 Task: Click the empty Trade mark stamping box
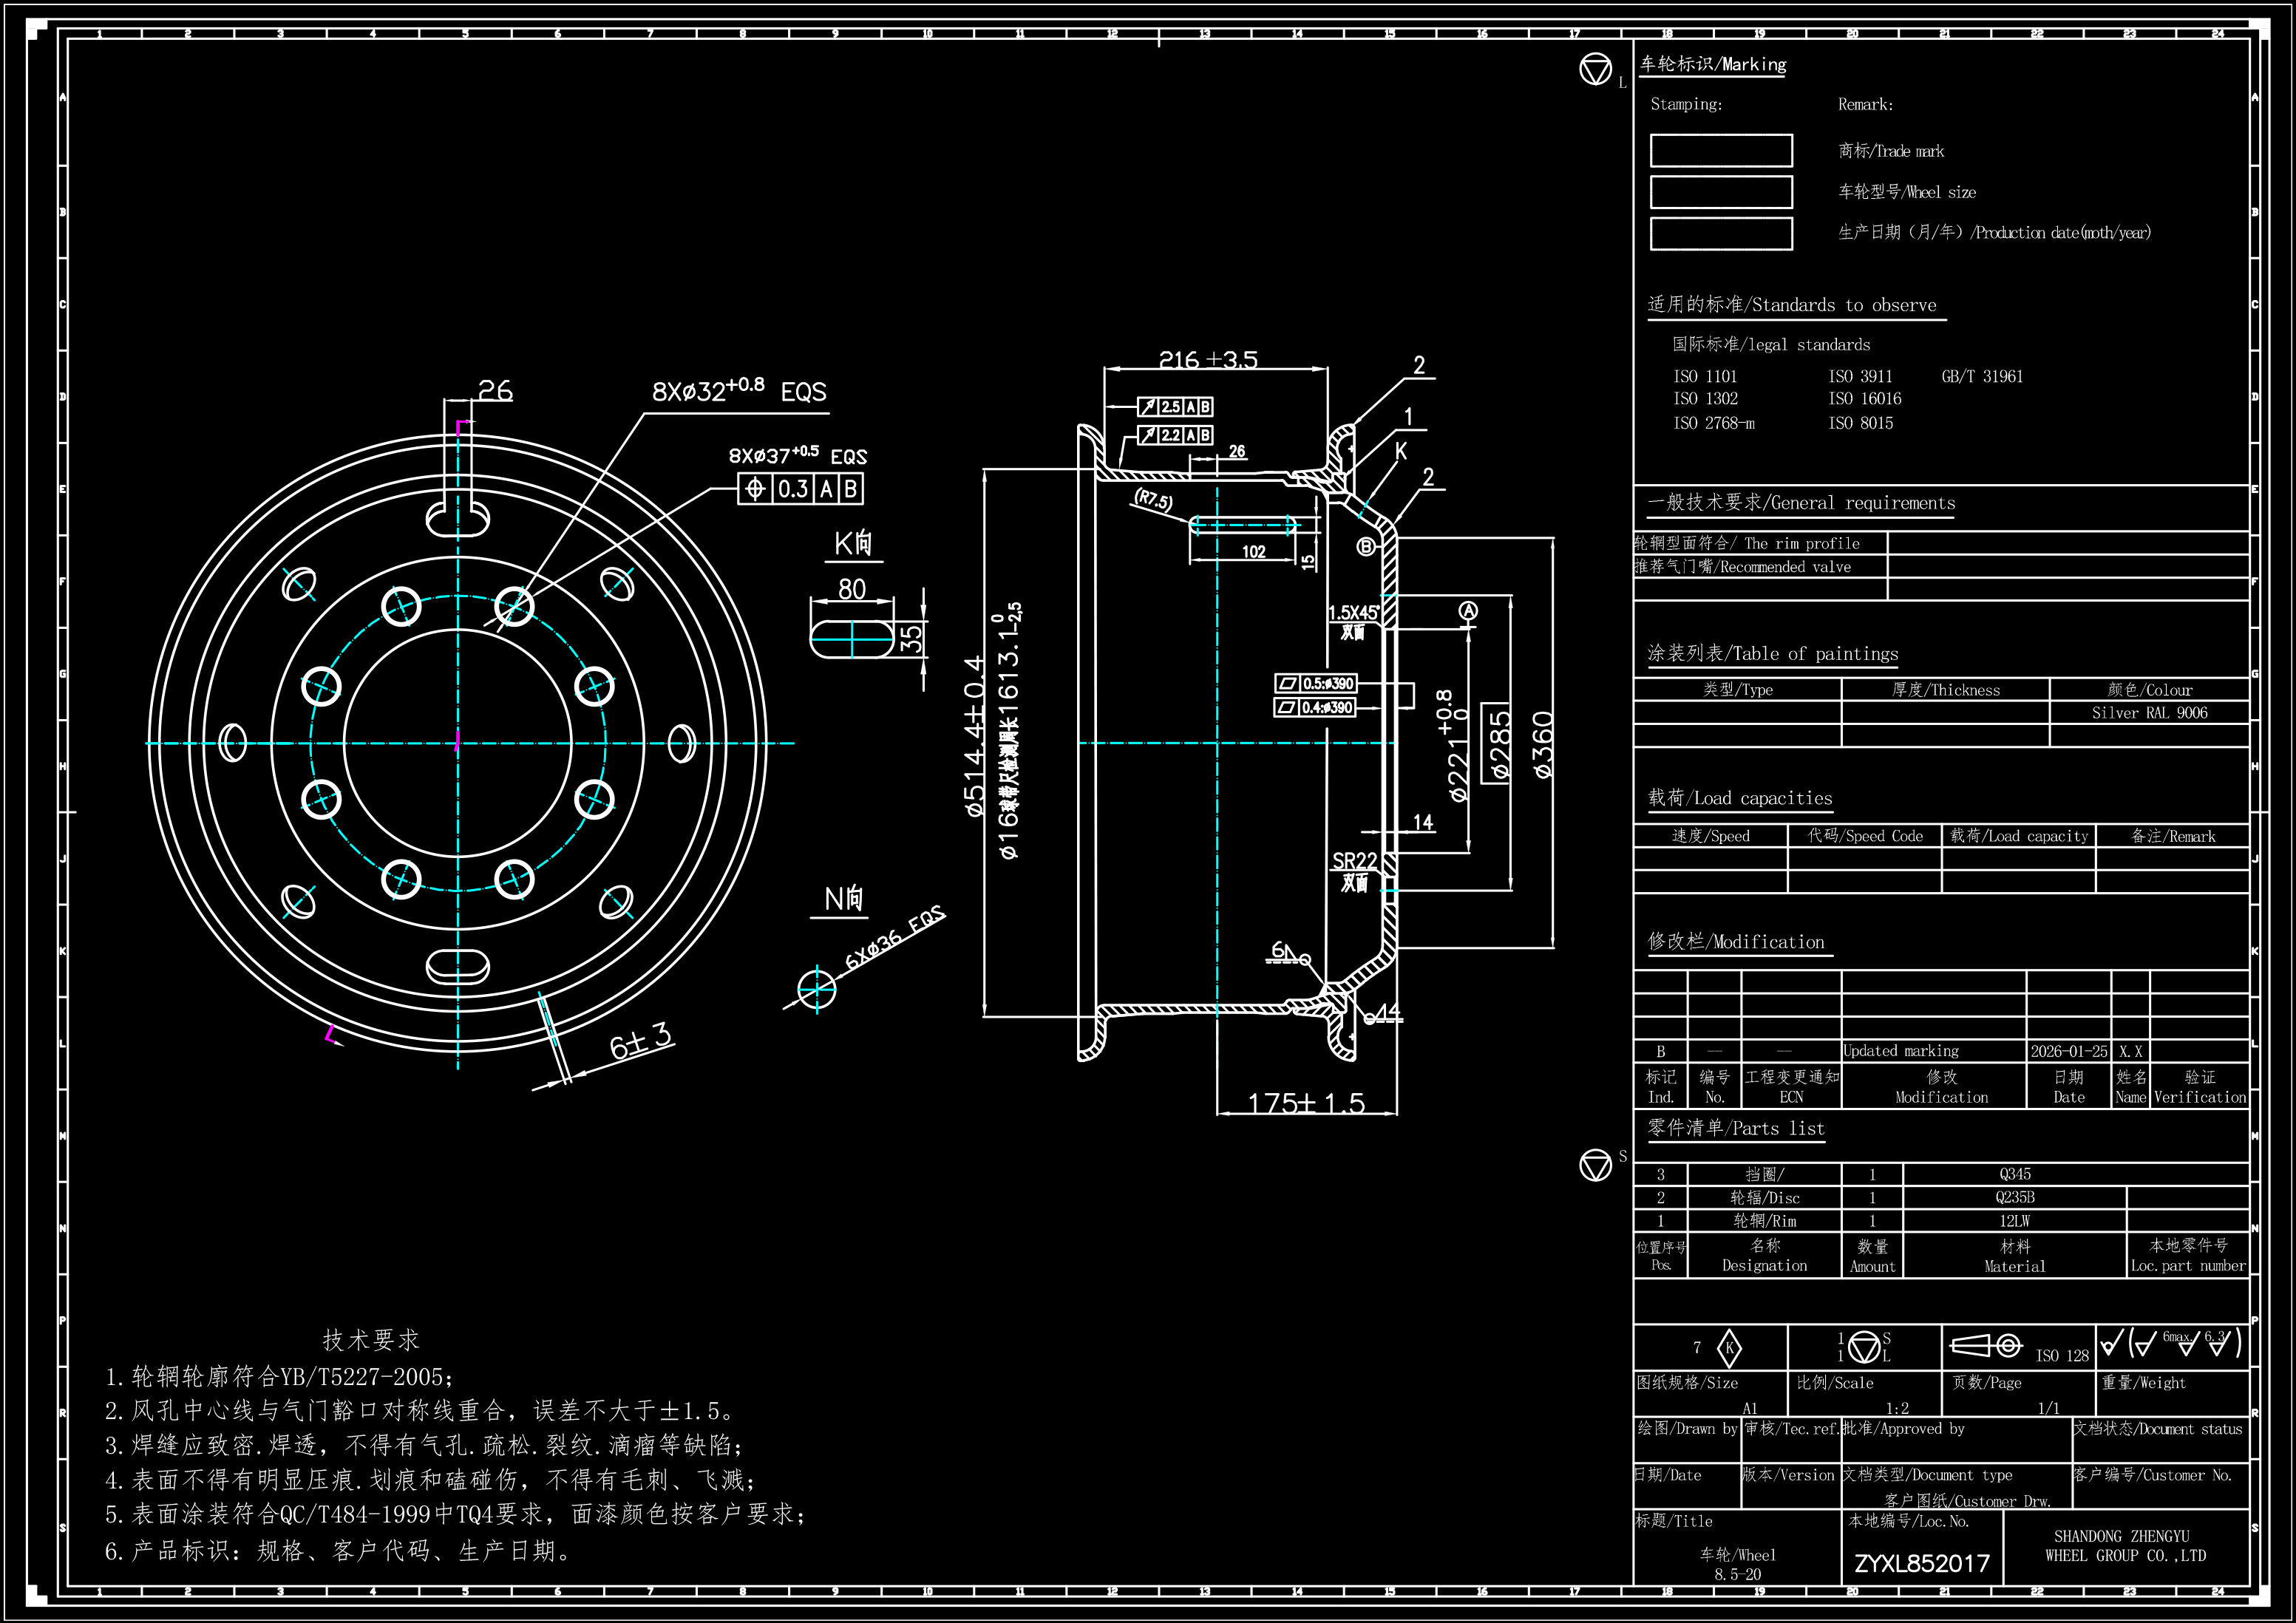(1721, 151)
